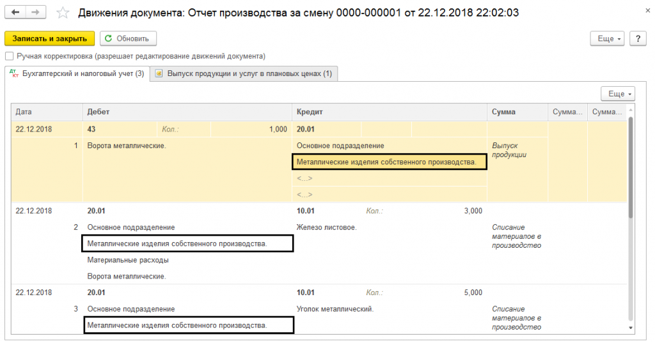Image resolution: width=655 pixels, height=343 pixels.
Task: Expand the Еще menu above the table
Action: [x=617, y=94]
